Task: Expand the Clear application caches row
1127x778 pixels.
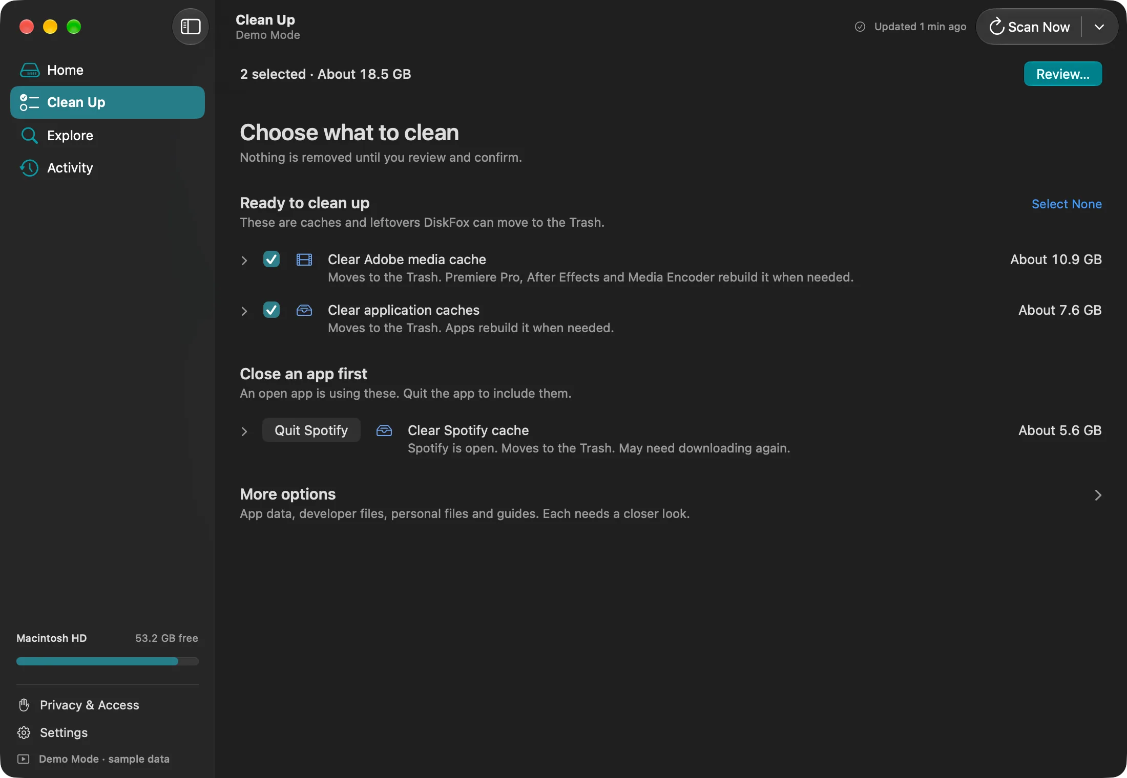Action: click(244, 311)
